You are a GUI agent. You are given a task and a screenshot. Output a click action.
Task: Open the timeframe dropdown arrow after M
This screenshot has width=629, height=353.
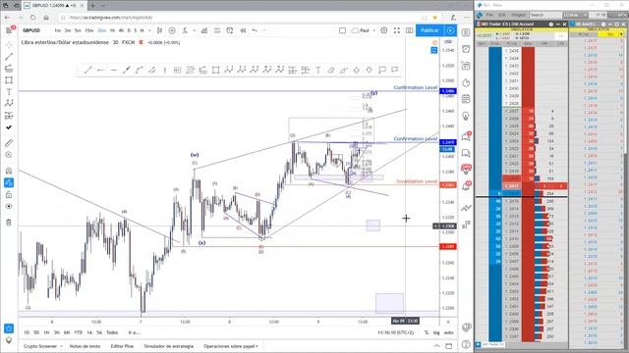tap(149, 30)
